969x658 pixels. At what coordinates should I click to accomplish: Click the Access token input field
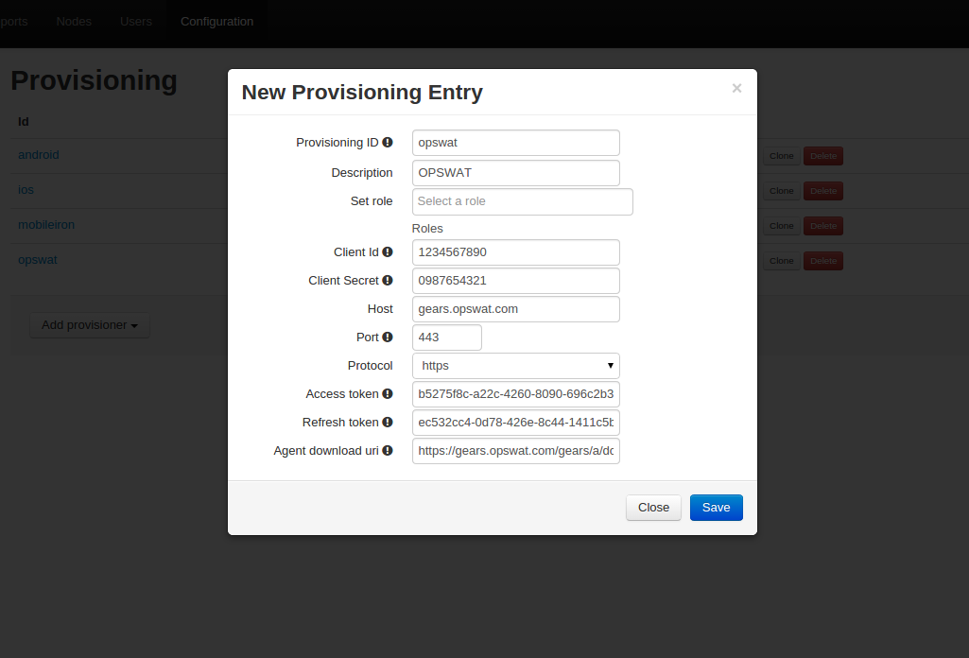coord(516,395)
